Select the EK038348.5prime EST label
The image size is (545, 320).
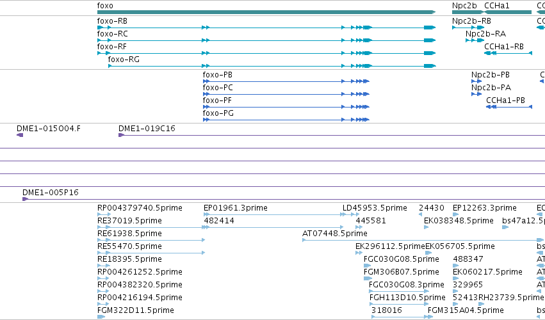click(x=459, y=221)
